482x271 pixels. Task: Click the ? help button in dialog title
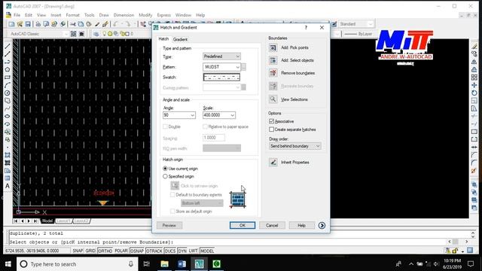tap(306, 27)
